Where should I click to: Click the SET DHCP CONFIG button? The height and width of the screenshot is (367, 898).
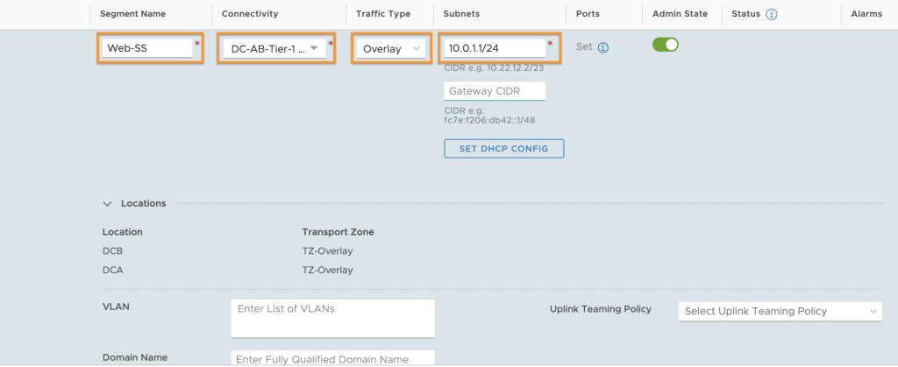coord(504,149)
